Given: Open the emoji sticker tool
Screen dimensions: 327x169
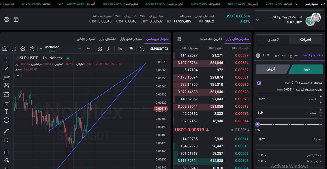Looking at the screenshot, I should coord(7,120).
